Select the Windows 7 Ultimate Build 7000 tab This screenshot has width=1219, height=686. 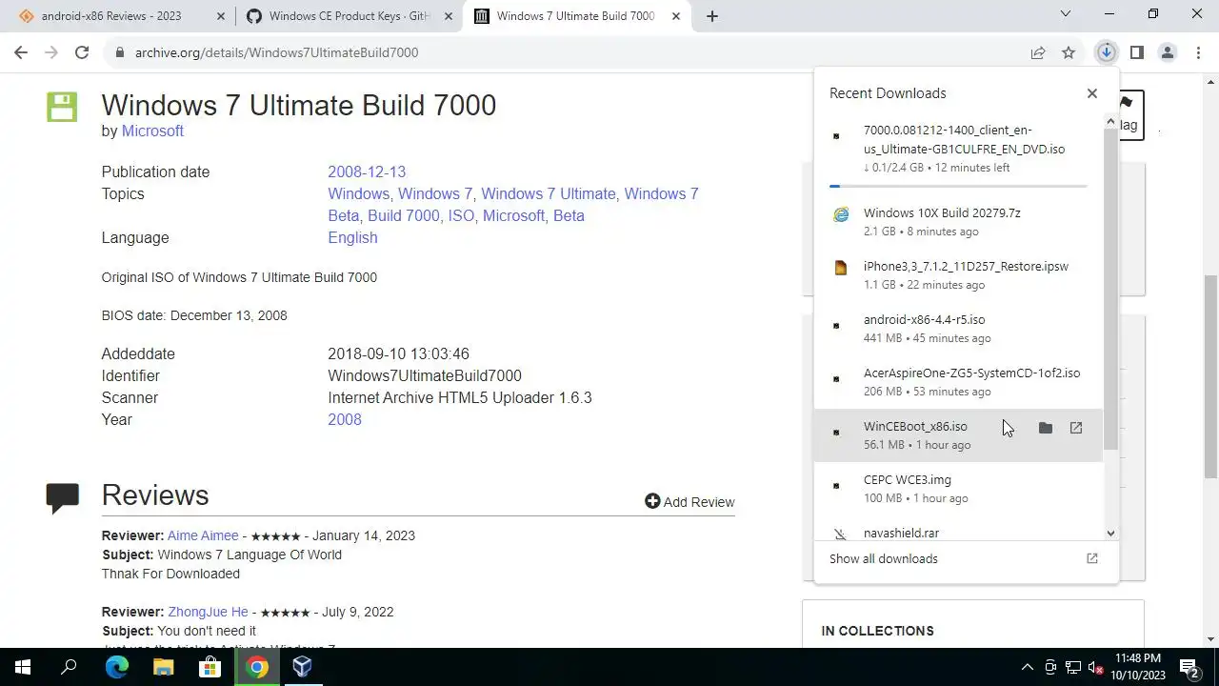click(577, 16)
